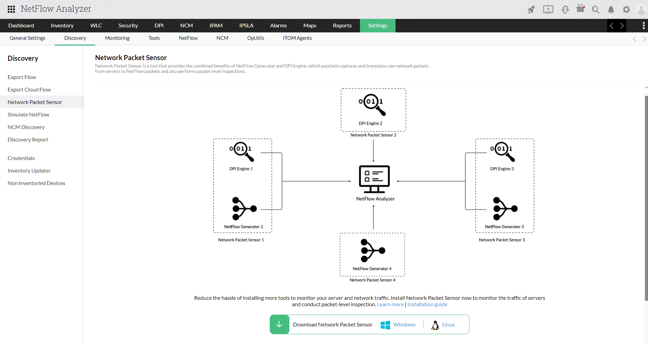Open the Dashboard menu

[x=21, y=26]
